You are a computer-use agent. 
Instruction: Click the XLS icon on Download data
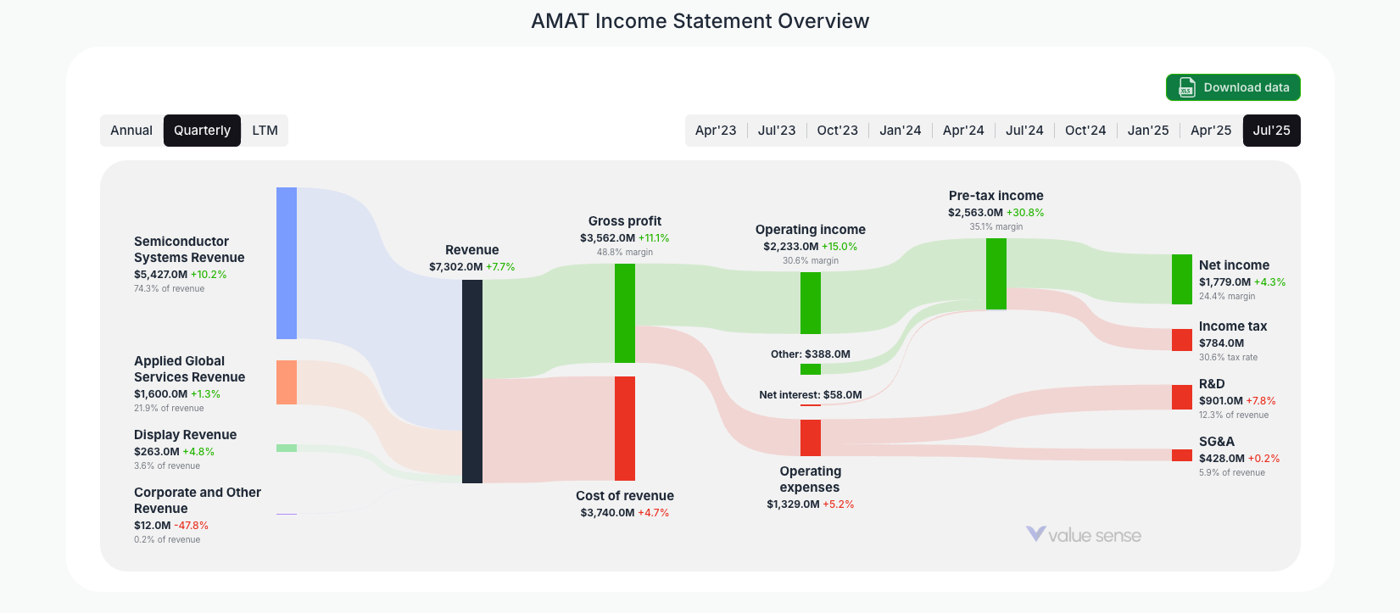pyautogui.click(x=1186, y=87)
